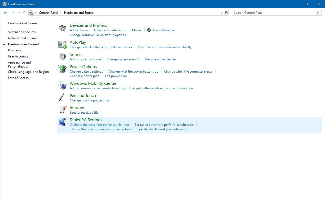Open the Mouse settings link
Image resolution: width=325 pixels, height=201 pixels.
[137, 30]
